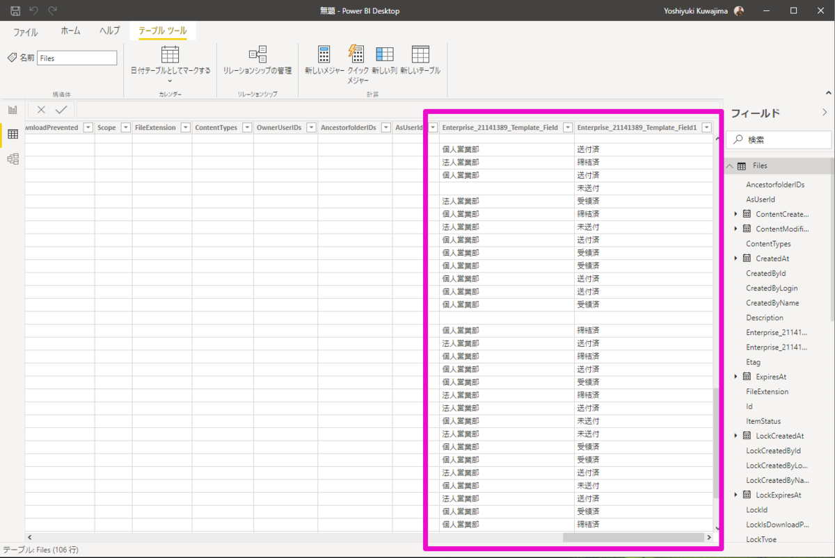This screenshot has width=835, height=558.
Task: Select Mark as date table calendar icon
Action: tap(170, 55)
